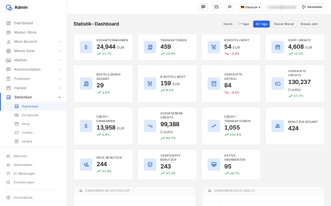331x206 pixels.
Task: Open the flag reports icon in header
Action: [x=230, y=7]
